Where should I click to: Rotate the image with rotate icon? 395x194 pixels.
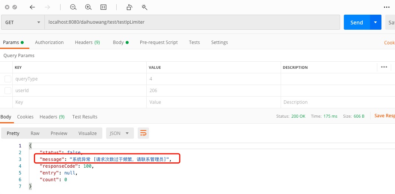tap(129, 7)
